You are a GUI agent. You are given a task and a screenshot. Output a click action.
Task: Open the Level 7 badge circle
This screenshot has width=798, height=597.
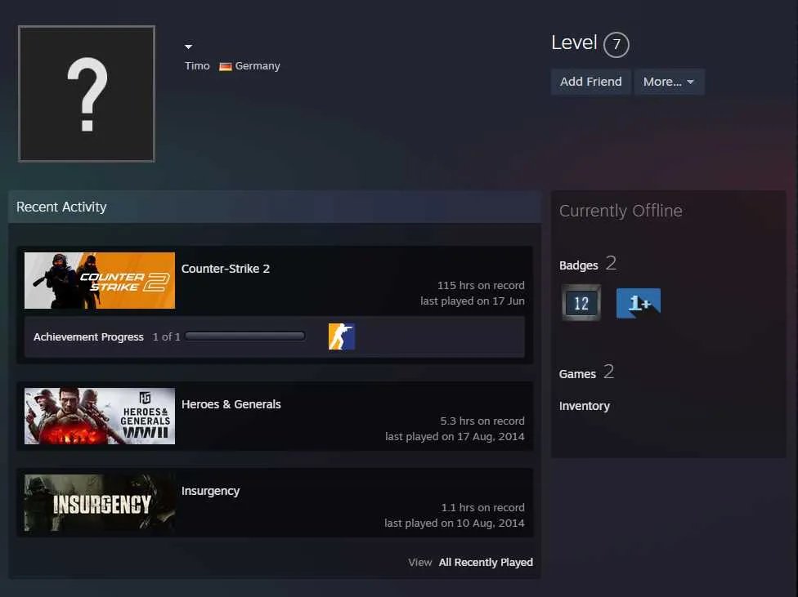pyautogui.click(x=616, y=45)
